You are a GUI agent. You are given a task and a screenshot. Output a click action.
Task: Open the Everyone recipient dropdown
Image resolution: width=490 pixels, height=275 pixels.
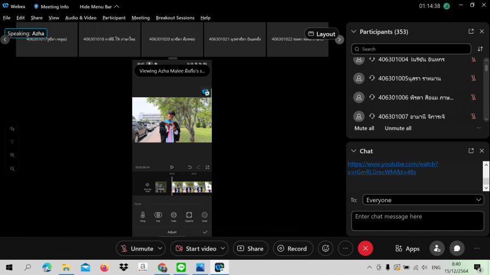[x=423, y=200]
